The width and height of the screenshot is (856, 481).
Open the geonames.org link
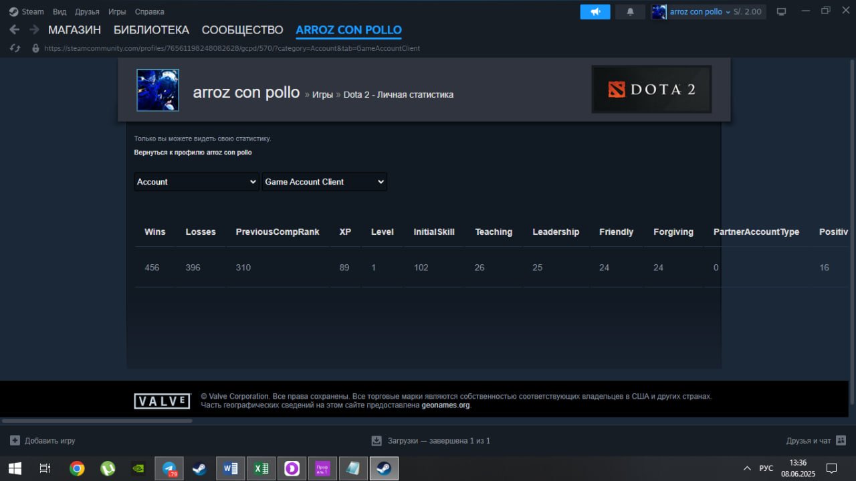coord(445,405)
